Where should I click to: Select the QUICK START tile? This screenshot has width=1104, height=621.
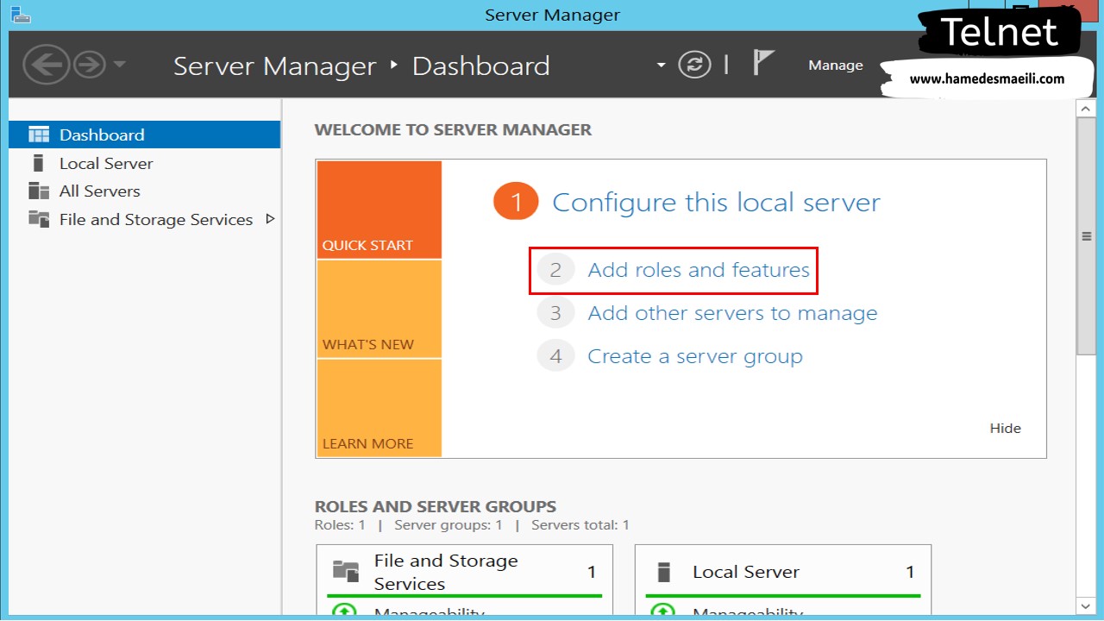[x=379, y=210]
